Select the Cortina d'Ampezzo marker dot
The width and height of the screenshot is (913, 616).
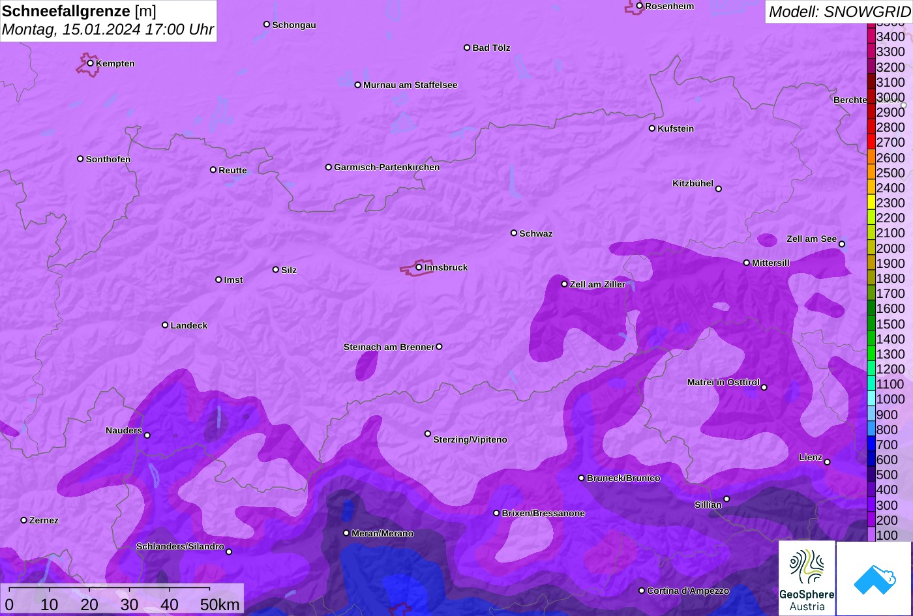pos(642,591)
